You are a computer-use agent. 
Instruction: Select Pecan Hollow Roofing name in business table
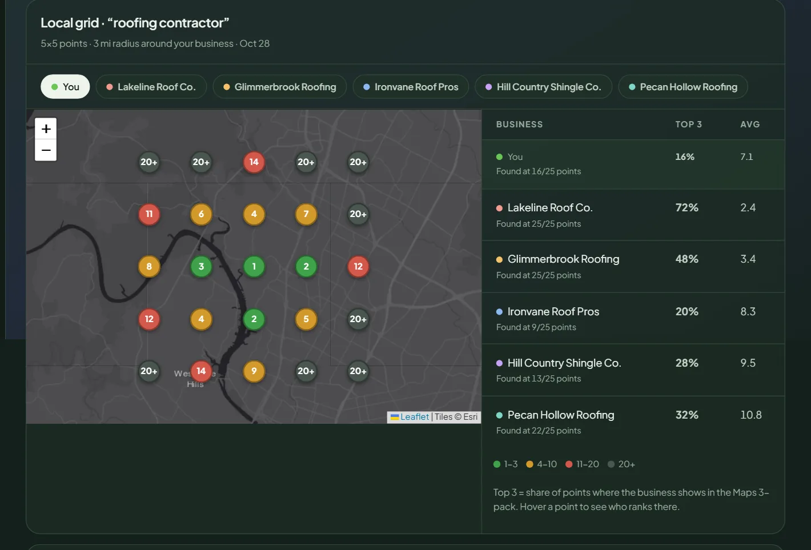[561, 415]
